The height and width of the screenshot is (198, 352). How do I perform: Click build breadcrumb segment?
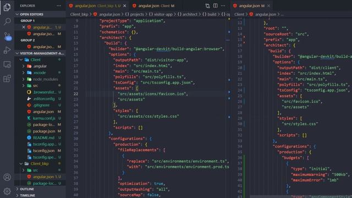tap(210, 14)
